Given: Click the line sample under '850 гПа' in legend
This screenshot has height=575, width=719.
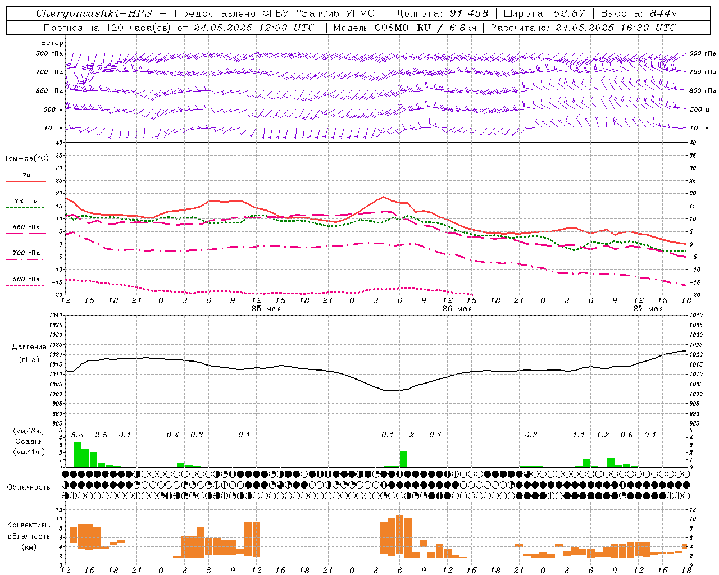Looking at the screenshot, I should 26,233.
